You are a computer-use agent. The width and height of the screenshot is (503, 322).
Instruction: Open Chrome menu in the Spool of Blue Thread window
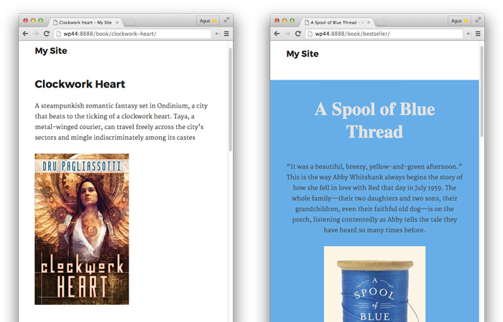tap(478, 34)
